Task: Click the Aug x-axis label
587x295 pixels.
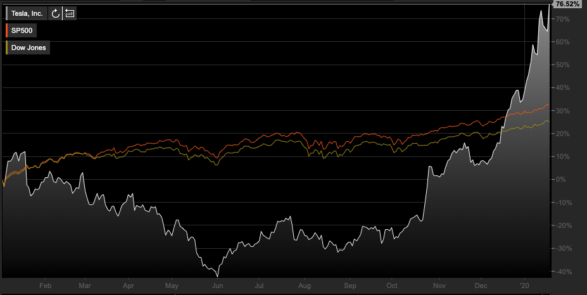Action: point(305,286)
